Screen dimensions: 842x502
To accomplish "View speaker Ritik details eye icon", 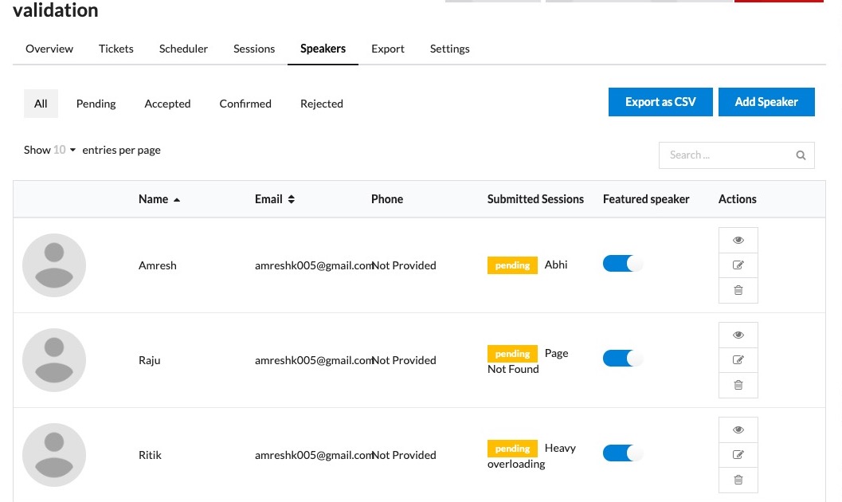I will pos(738,429).
